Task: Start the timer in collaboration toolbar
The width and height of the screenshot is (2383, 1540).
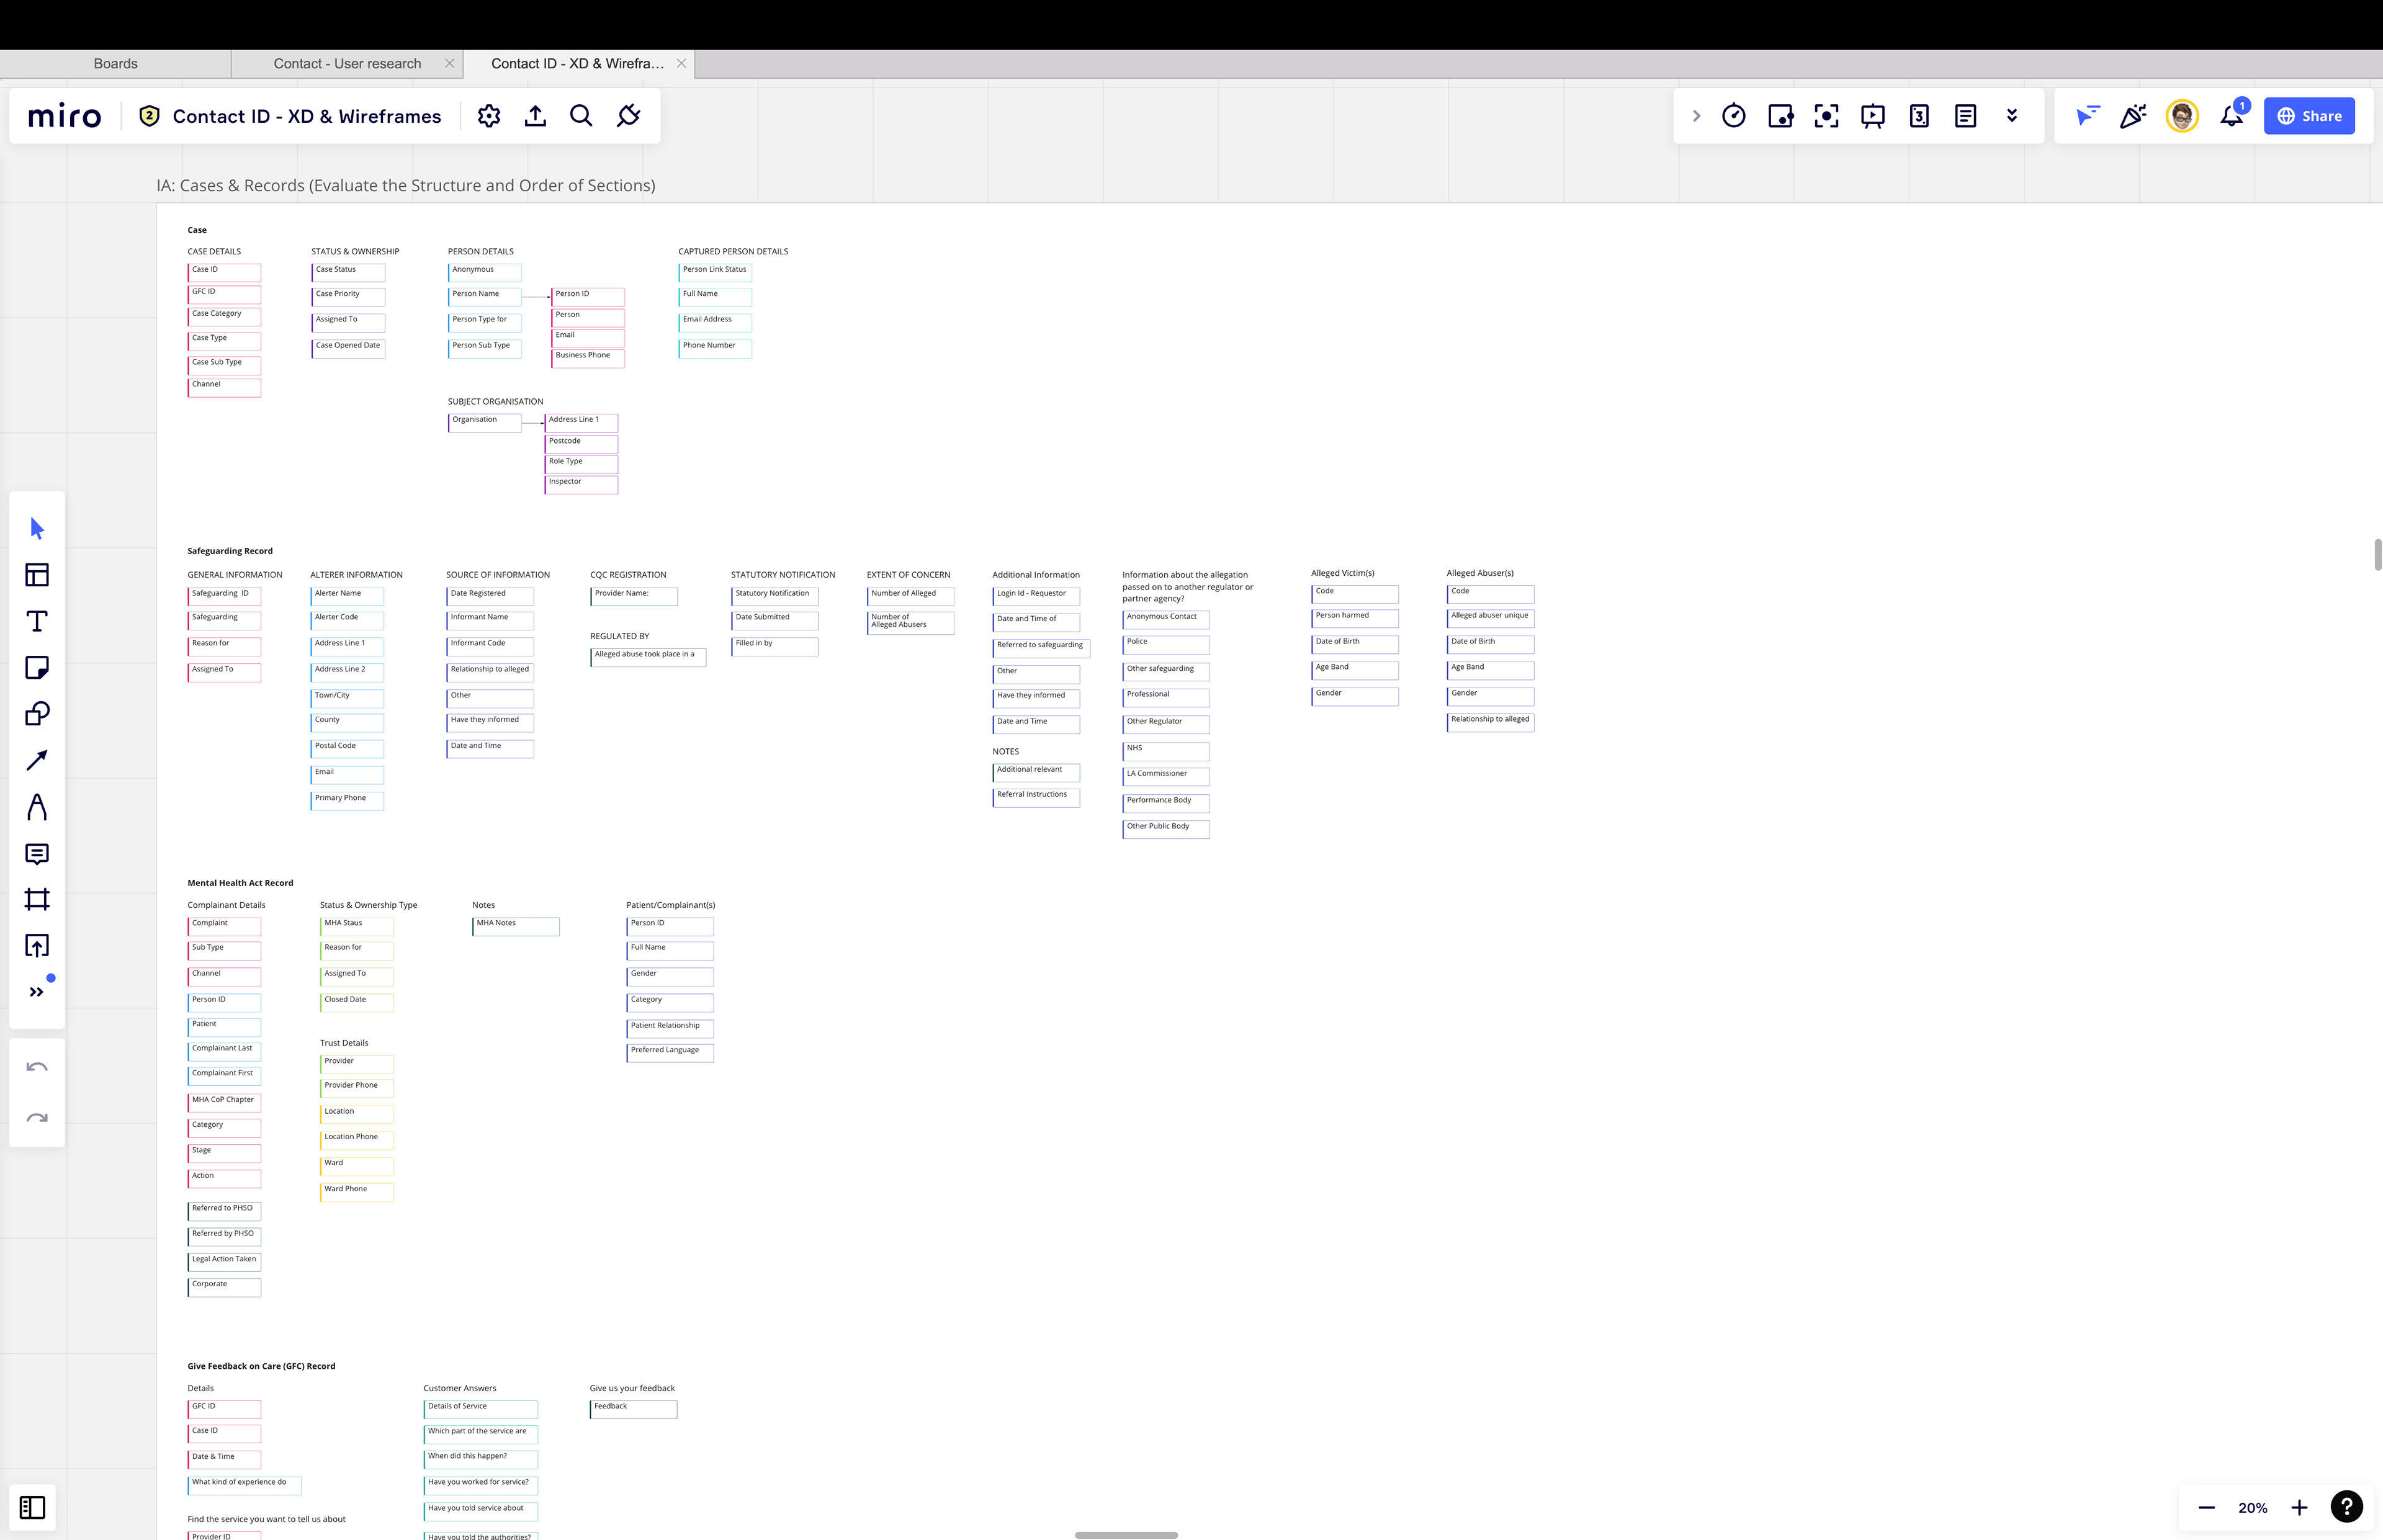Action: [1734, 116]
